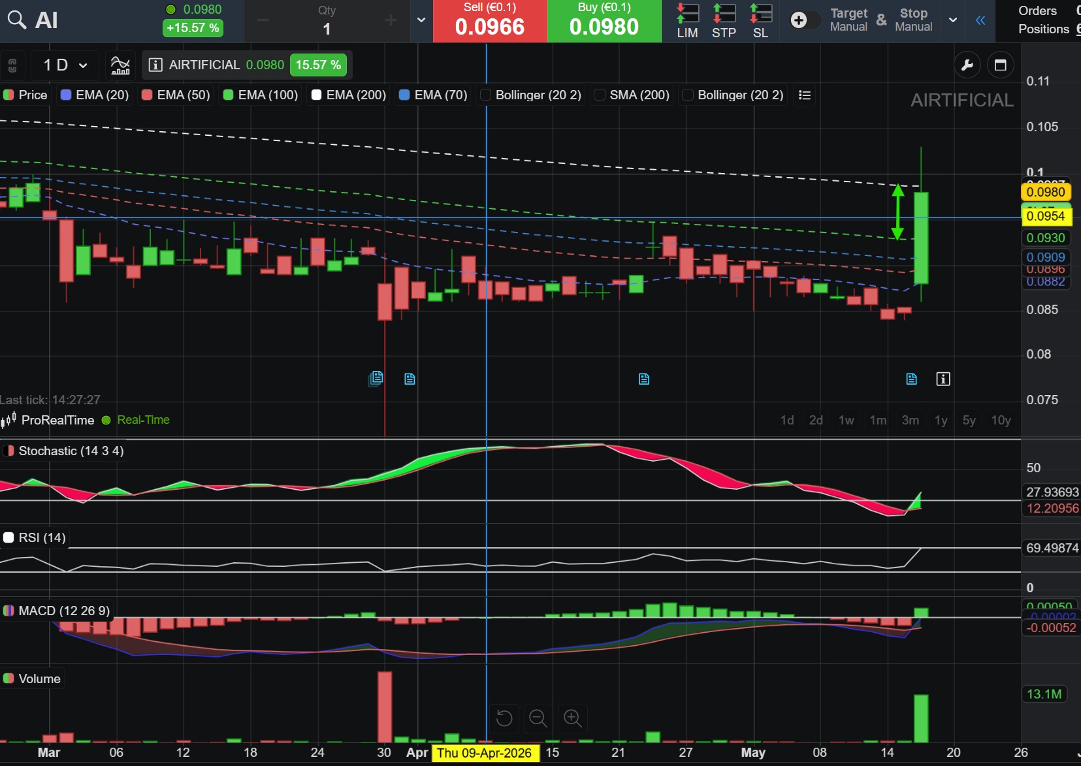Select the SL stop-limit order icon
The height and width of the screenshot is (766, 1081).
[x=760, y=21]
